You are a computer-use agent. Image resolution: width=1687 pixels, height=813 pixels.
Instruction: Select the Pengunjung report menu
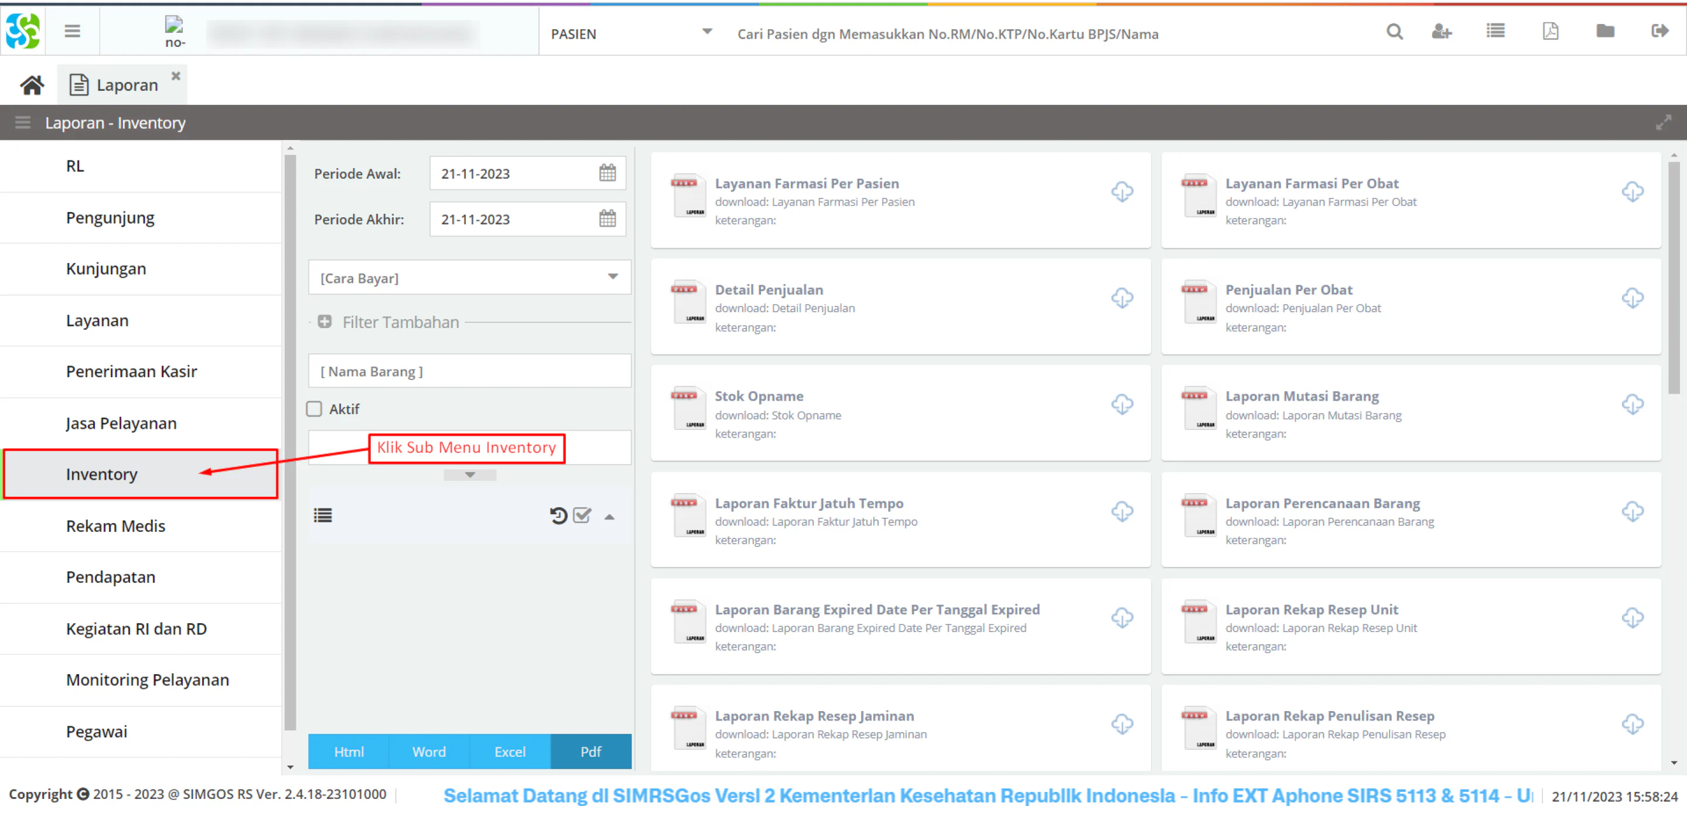point(141,217)
